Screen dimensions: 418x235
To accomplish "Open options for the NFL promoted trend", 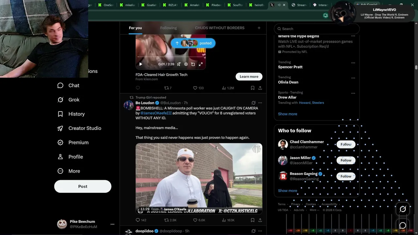I will [353, 36].
